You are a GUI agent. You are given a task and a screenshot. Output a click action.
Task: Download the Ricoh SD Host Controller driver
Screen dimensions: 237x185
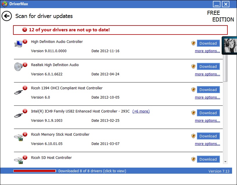208,159
